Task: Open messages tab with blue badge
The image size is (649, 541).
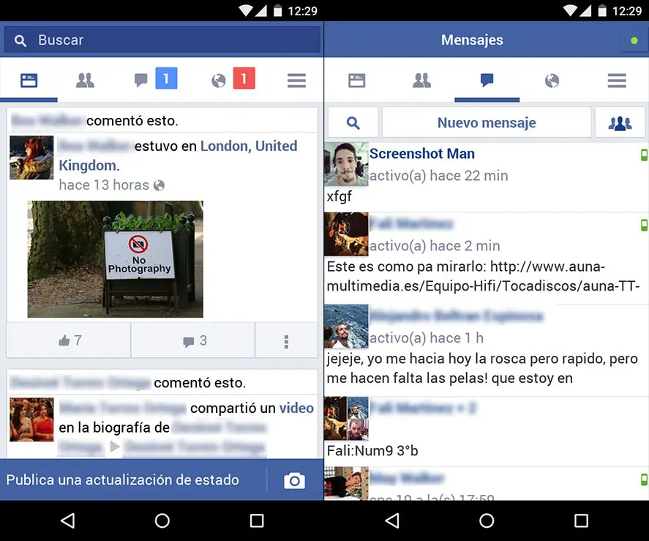Action: pyautogui.click(x=141, y=80)
